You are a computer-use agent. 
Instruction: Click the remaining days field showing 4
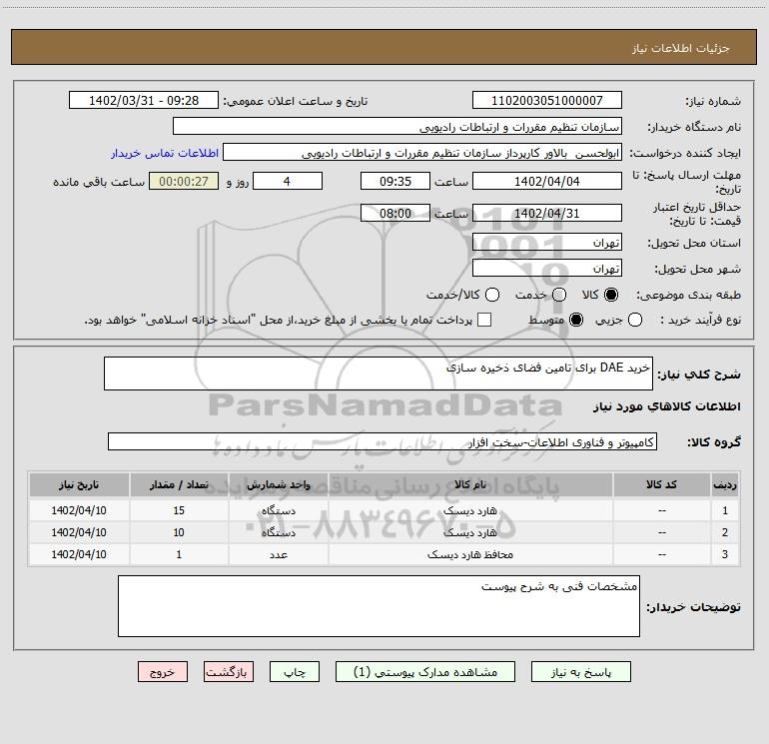288,181
